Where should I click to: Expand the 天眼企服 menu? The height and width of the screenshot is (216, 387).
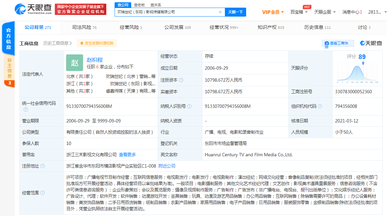[325, 12]
